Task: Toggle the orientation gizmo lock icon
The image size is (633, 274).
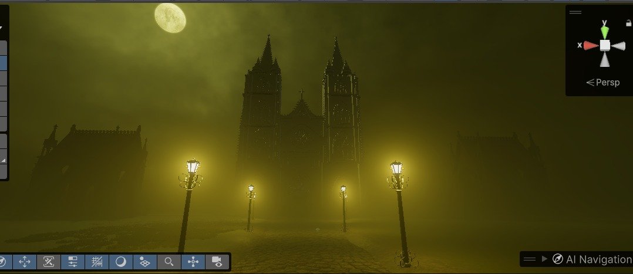Action: point(628,24)
